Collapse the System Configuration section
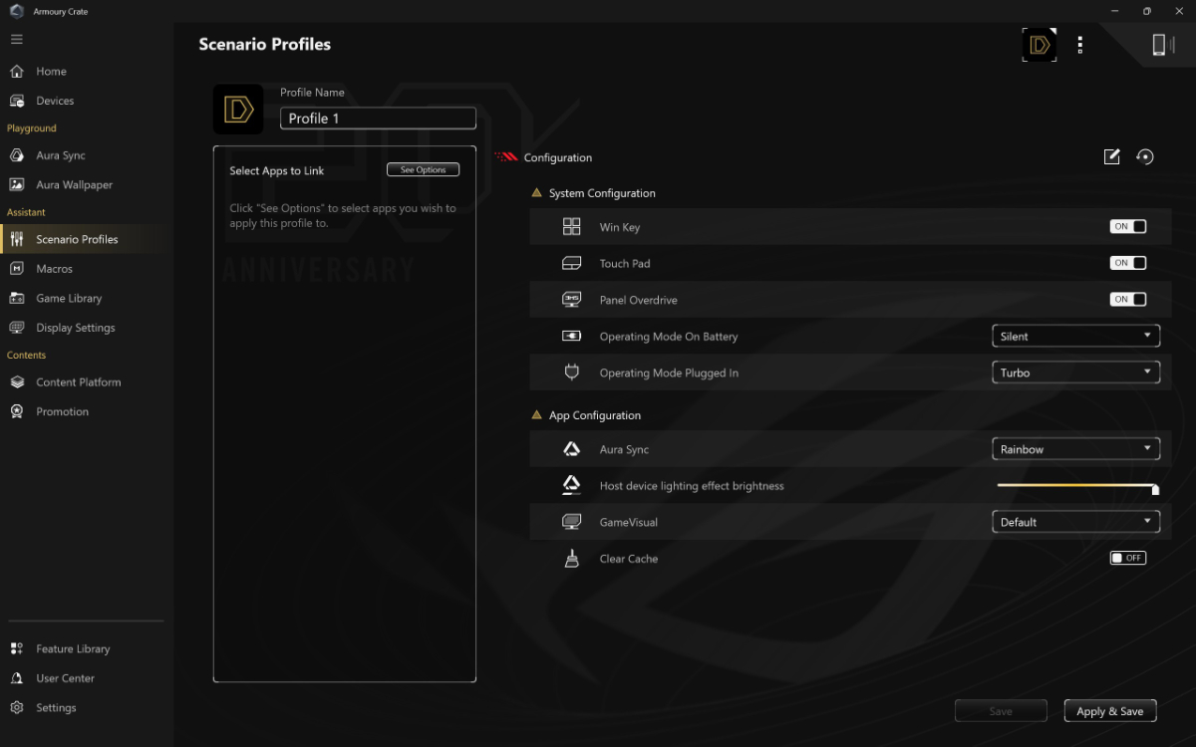Viewport: 1196px width, 747px height. click(x=537, y=193)
